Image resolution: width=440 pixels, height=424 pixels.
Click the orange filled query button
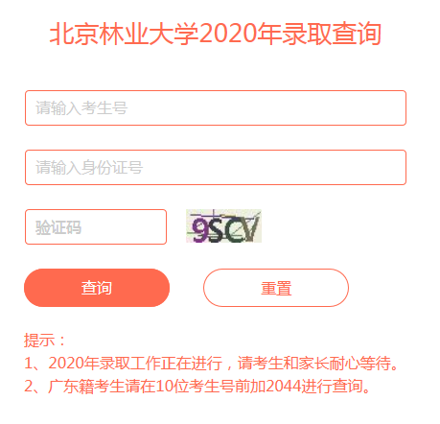[x=97, y=288]
